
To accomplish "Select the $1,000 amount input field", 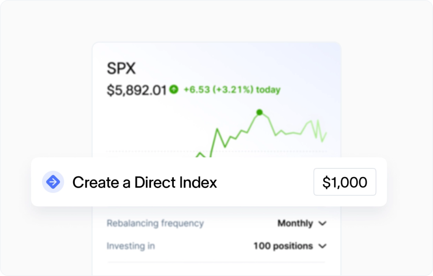I will (345, 182).
